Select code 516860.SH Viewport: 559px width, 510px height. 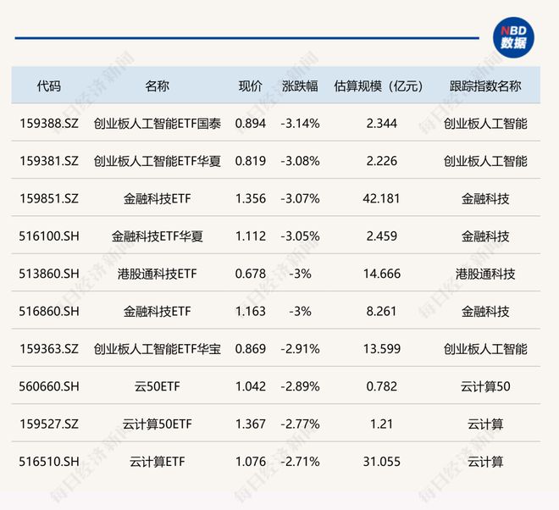coord(49,312)
